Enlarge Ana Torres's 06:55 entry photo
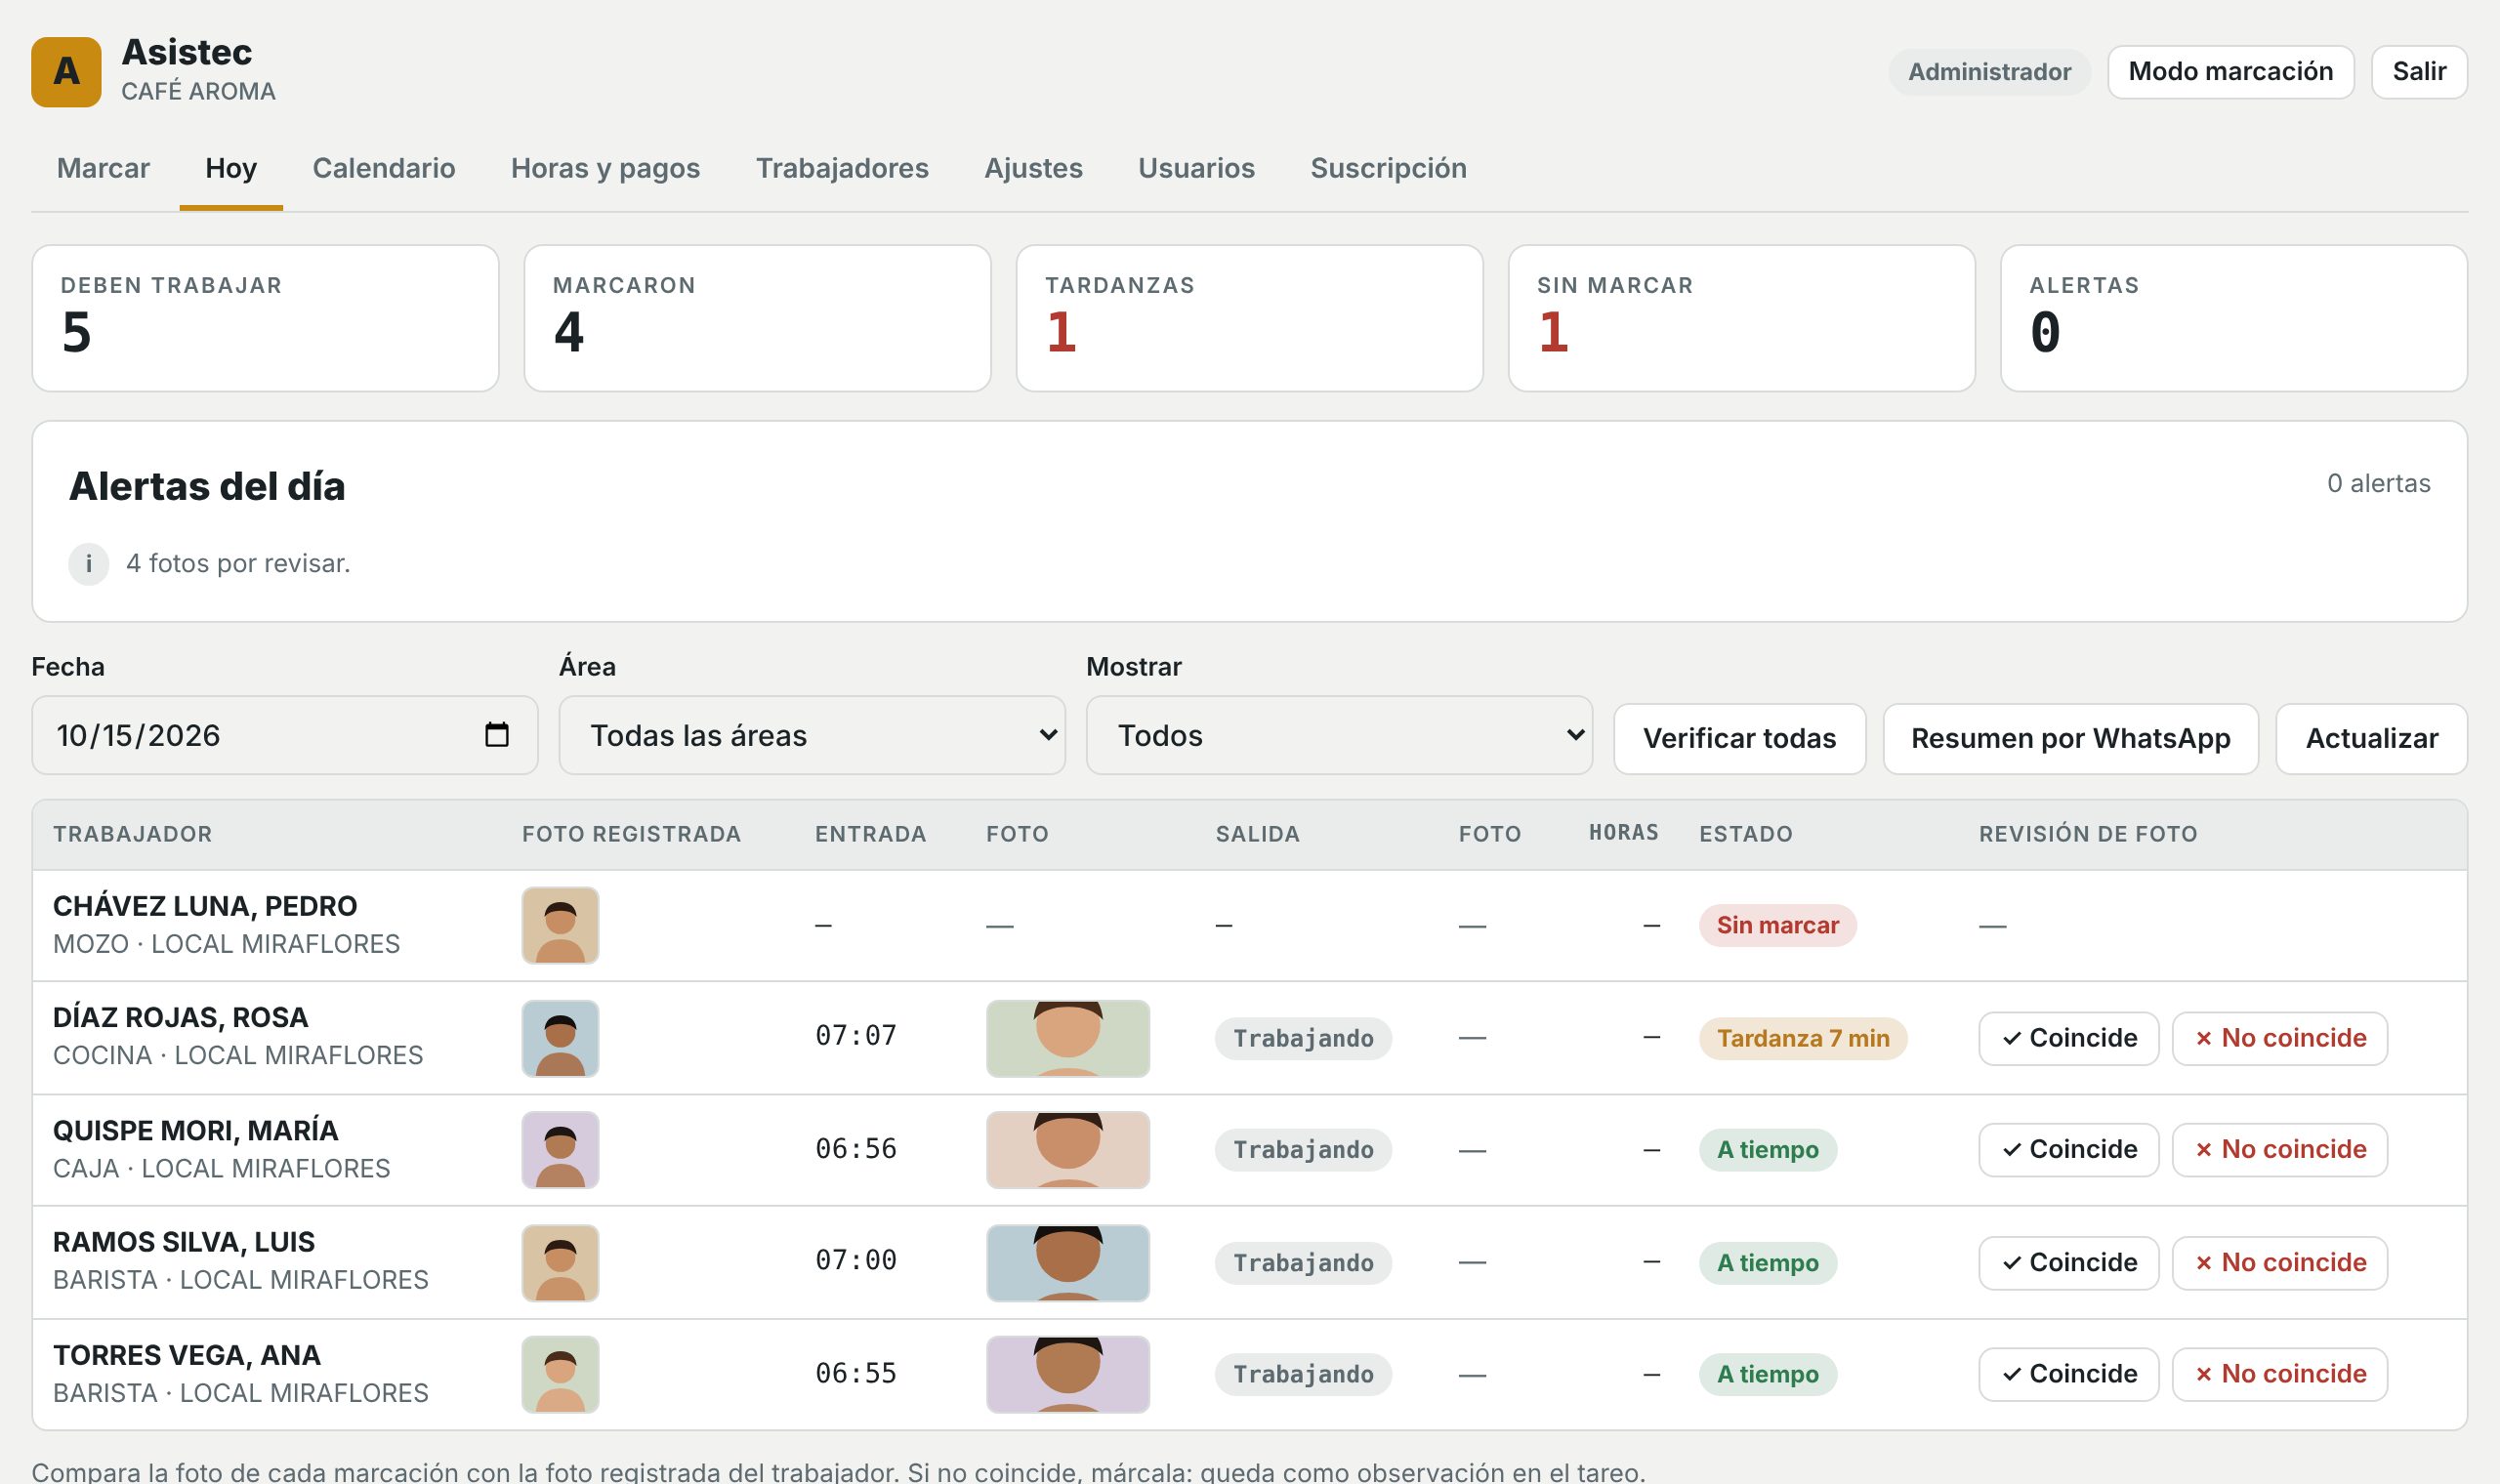The width and height of the screenshot is (2500, 1484). (1068, 1375)
